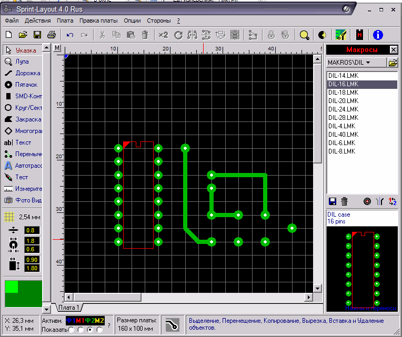
Task: Delete the macro with the macros panel trash icon
Action: click(344, 201)
